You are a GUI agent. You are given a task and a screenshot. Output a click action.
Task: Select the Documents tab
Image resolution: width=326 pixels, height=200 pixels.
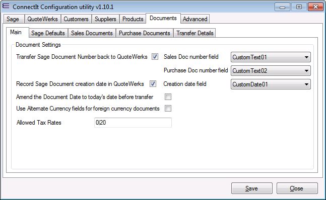pos(163,18)
